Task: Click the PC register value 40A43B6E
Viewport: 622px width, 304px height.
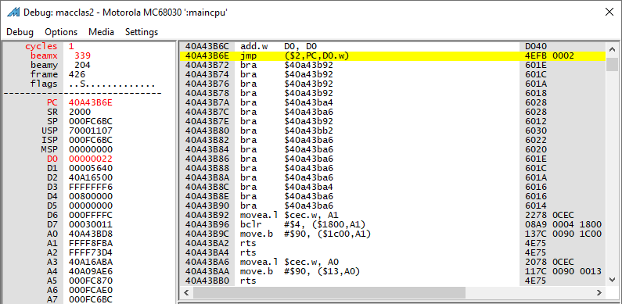Action: pos(91,102)
